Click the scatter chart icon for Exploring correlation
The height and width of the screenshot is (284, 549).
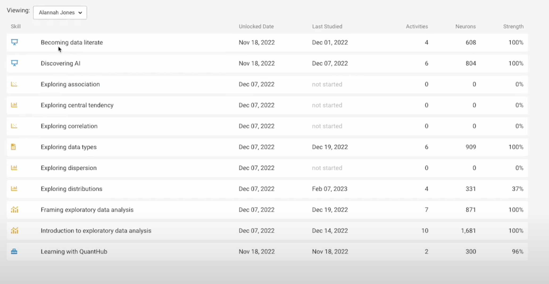click(14, 126)
